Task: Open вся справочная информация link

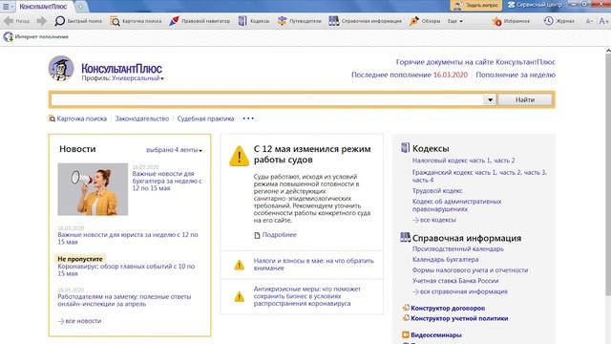Action: point(460,291)
